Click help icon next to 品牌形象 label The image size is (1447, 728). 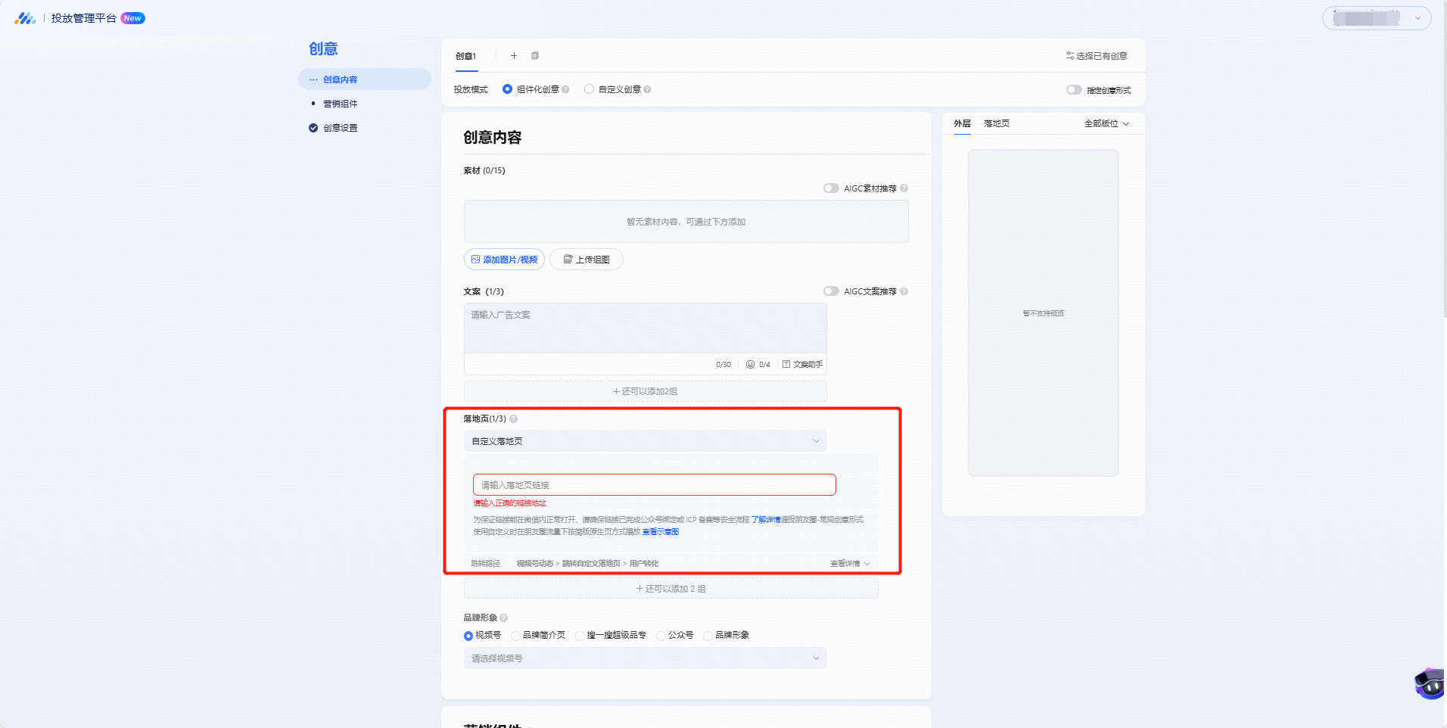(504, 618)
